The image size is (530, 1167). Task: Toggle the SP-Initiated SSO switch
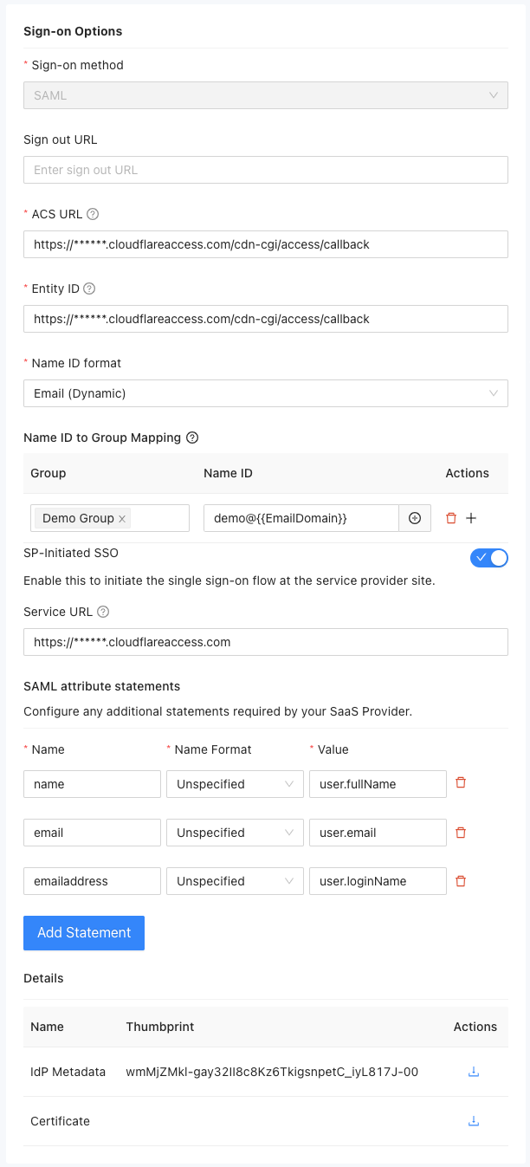489,558
